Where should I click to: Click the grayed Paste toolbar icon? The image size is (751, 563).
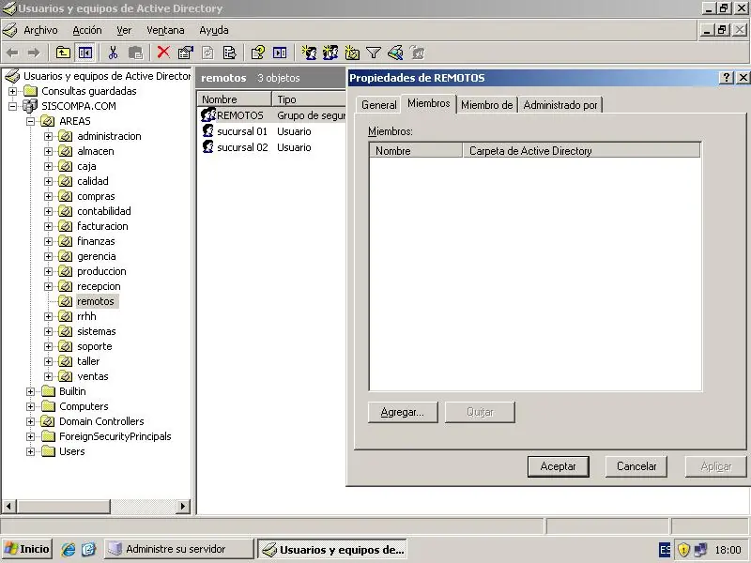pyautogui.click(x=135, y=53)
